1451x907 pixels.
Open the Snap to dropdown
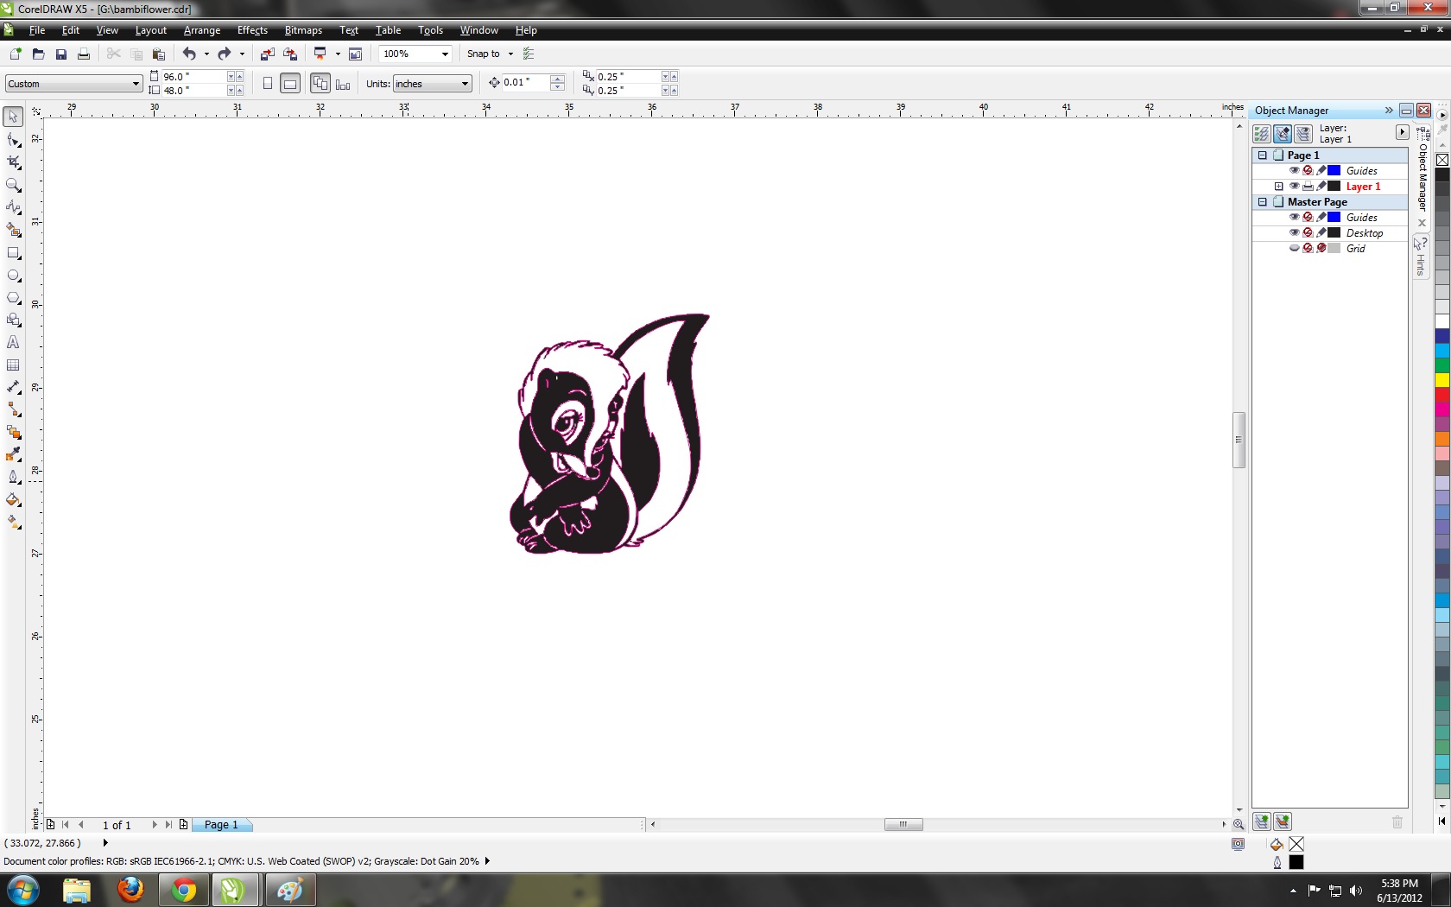[x=510, y=54]
